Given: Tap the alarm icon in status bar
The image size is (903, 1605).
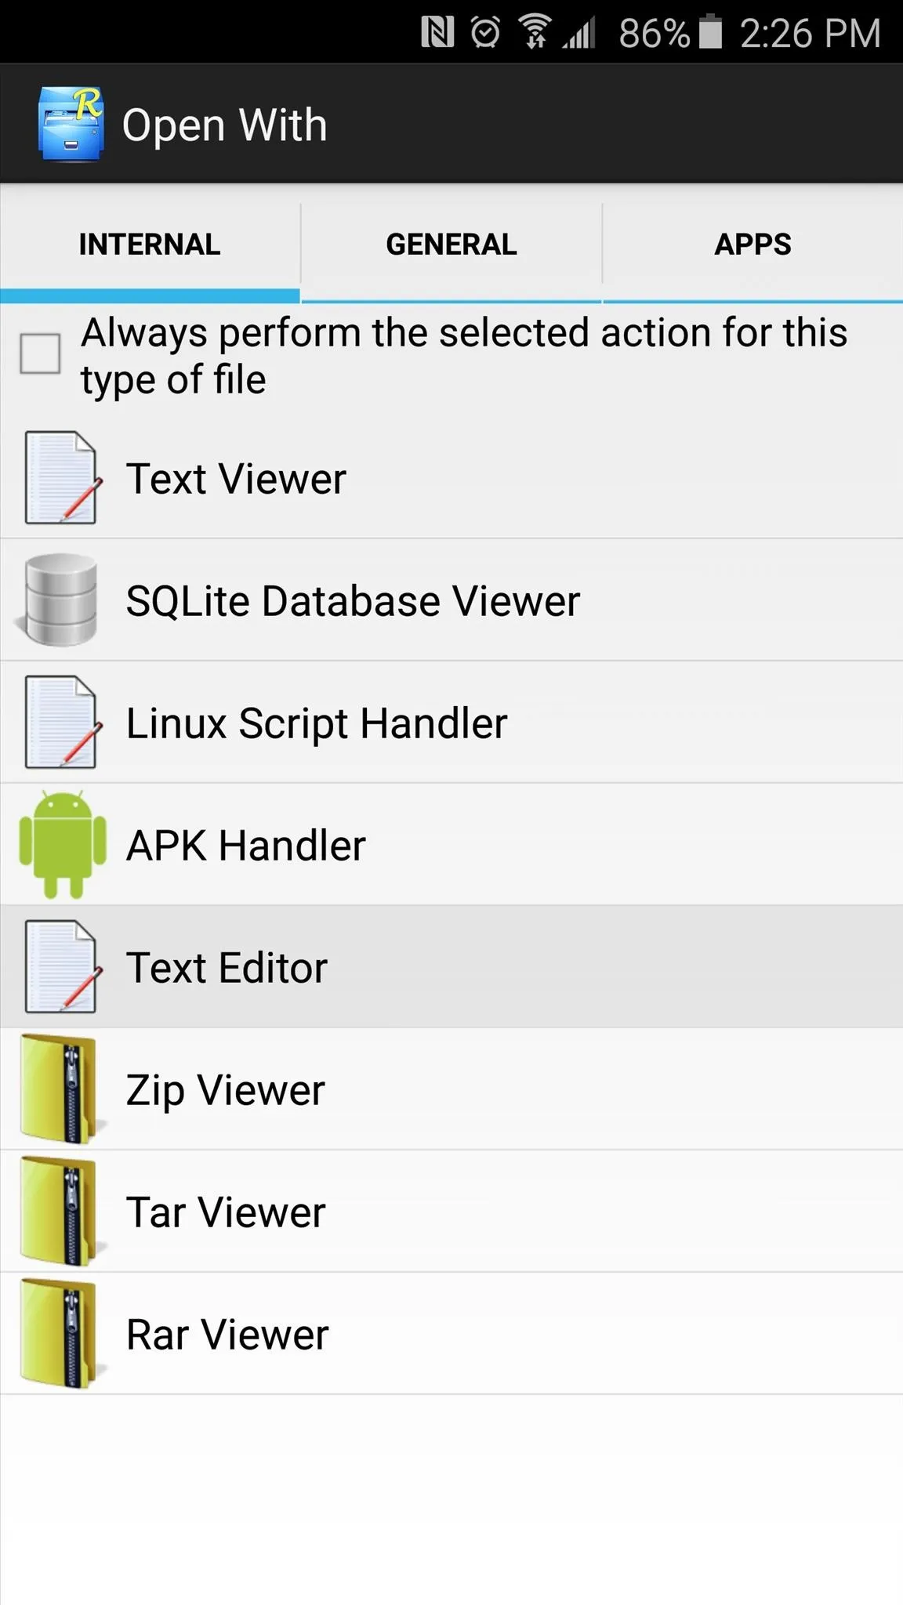Looking at the screenshot, I should 485,33.
